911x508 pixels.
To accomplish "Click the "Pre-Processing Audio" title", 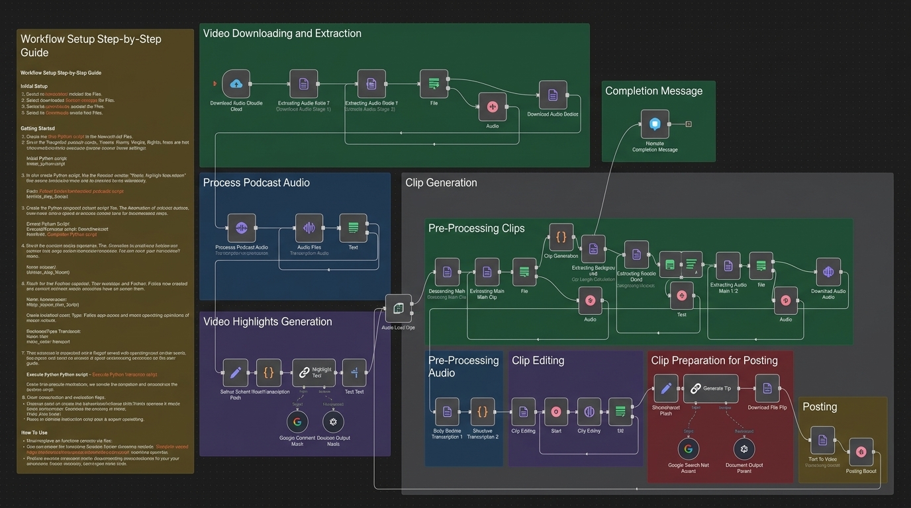I will pyautogui.click(x=463, y=366).
